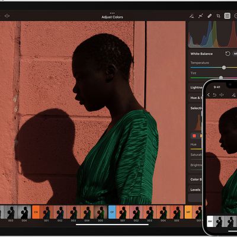Image resolution: width=237 pixels, height=237 pixels.
Task: Tap the split compare icon on iPad
Action: click(x=7, y=16)
